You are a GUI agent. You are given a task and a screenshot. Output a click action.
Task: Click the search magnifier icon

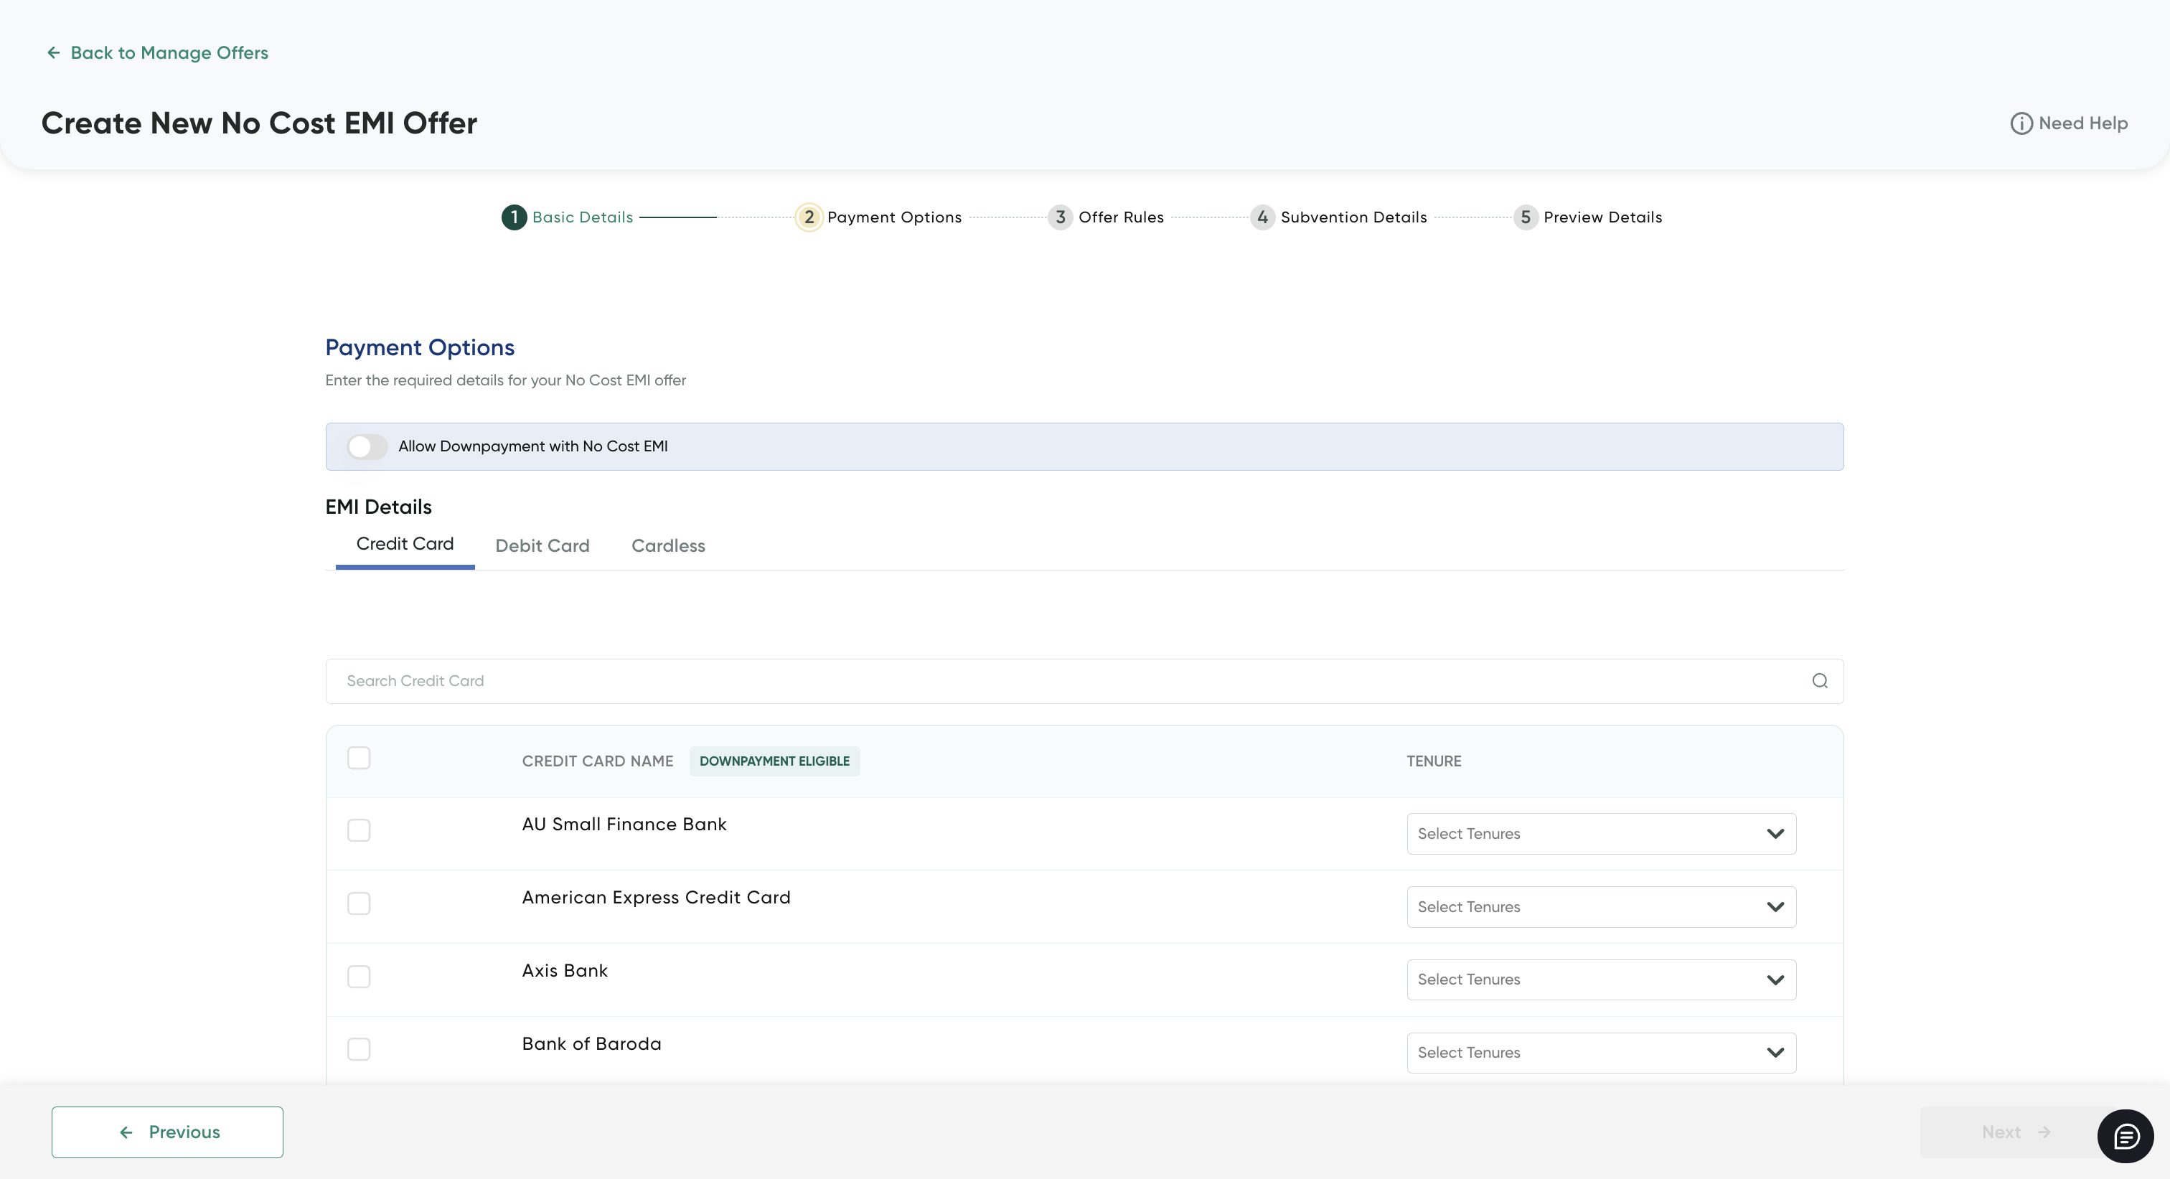pyautogui.click(x=1820, y=680)
